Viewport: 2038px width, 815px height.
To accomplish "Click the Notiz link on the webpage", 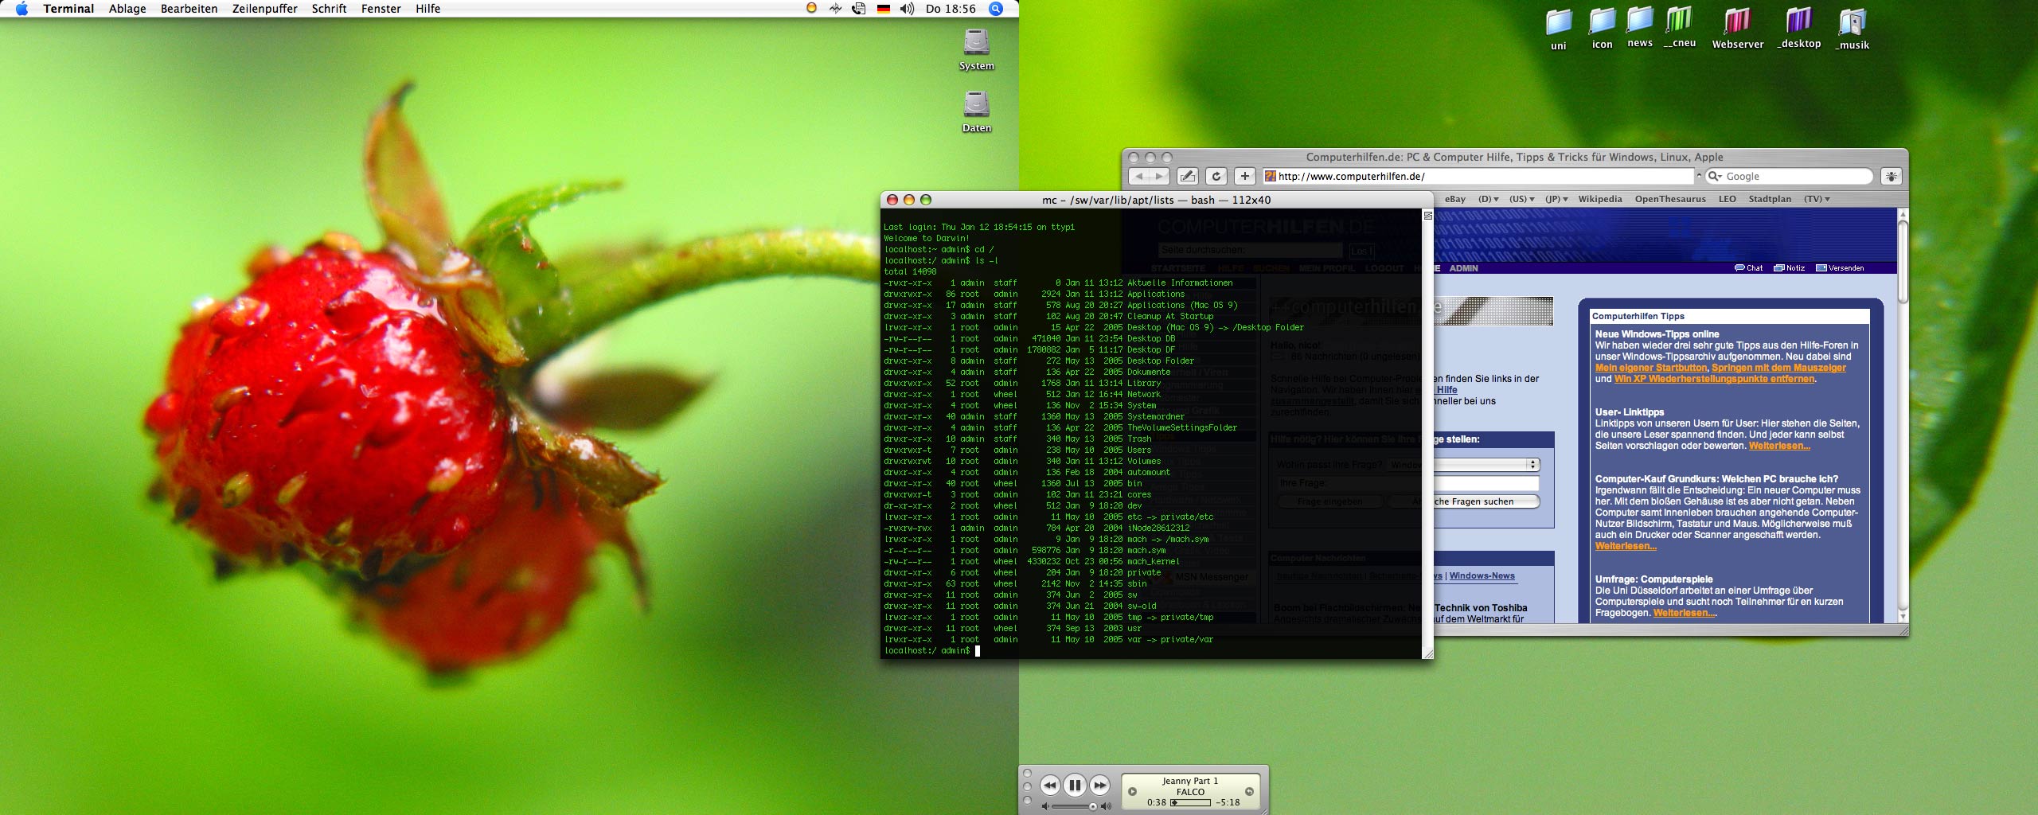I will pos(1789,268).
